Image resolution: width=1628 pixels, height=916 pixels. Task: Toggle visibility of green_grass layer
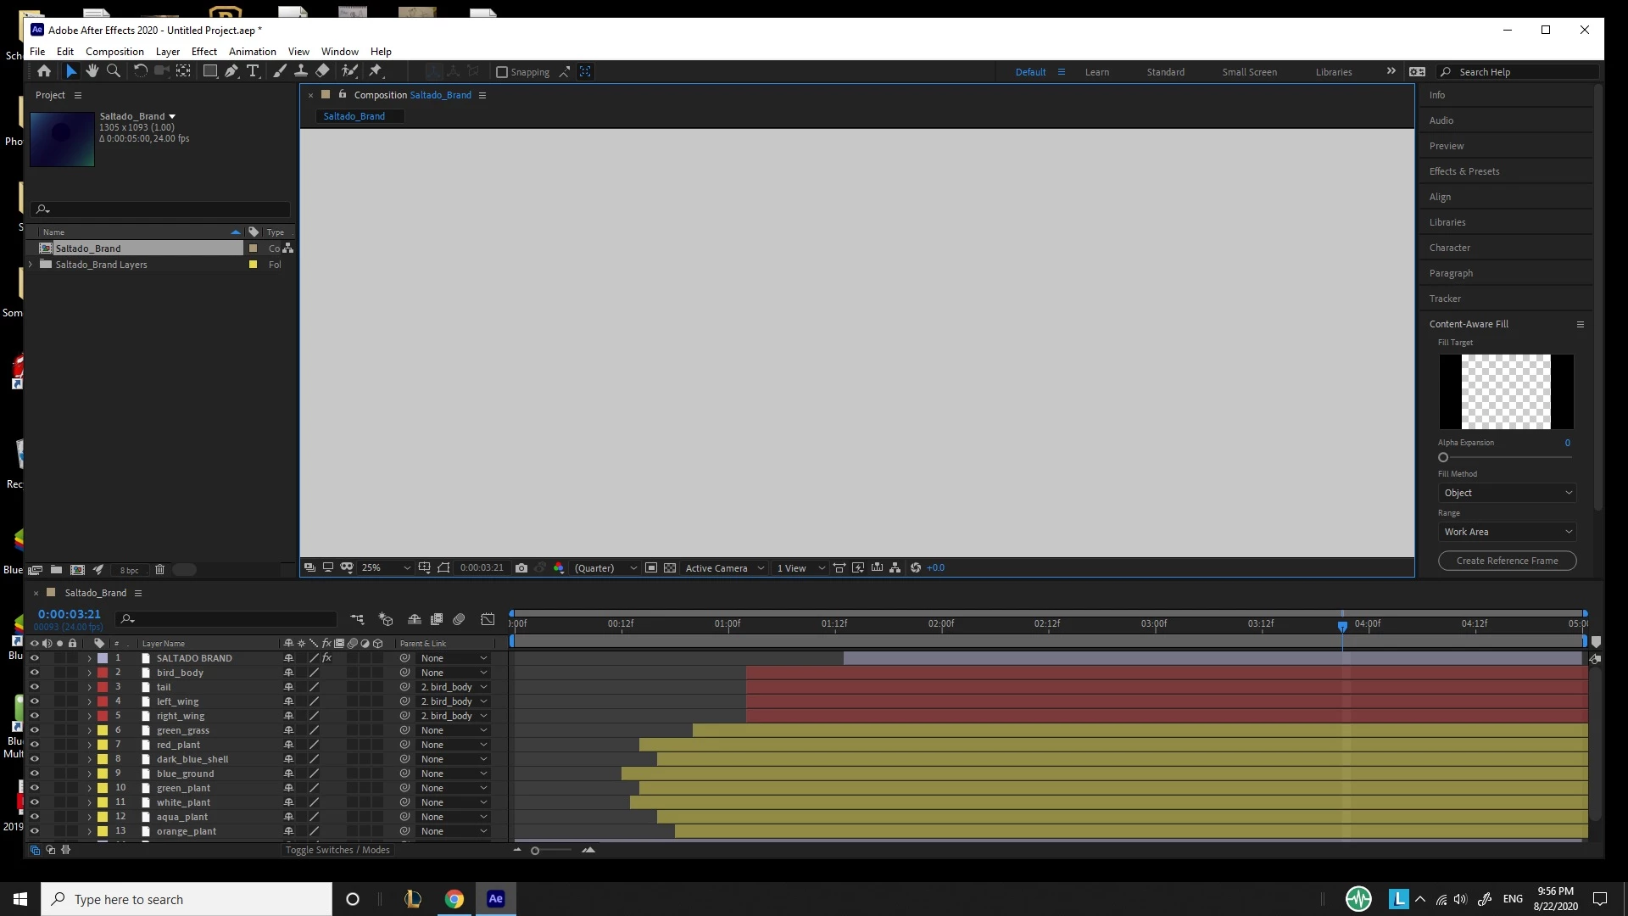click(x=35, y=730)
